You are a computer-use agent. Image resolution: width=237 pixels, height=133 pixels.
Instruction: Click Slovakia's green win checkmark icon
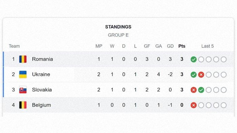[x=201, y=90]
